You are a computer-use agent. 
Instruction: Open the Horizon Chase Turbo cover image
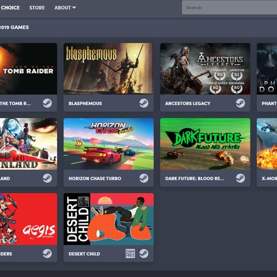(108, 144)
